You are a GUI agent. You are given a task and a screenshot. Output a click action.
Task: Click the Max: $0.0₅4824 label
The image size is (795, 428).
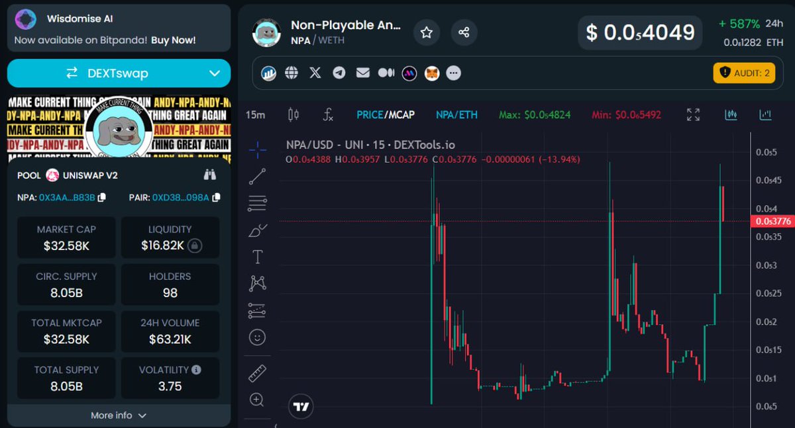(x=535, y=114)
